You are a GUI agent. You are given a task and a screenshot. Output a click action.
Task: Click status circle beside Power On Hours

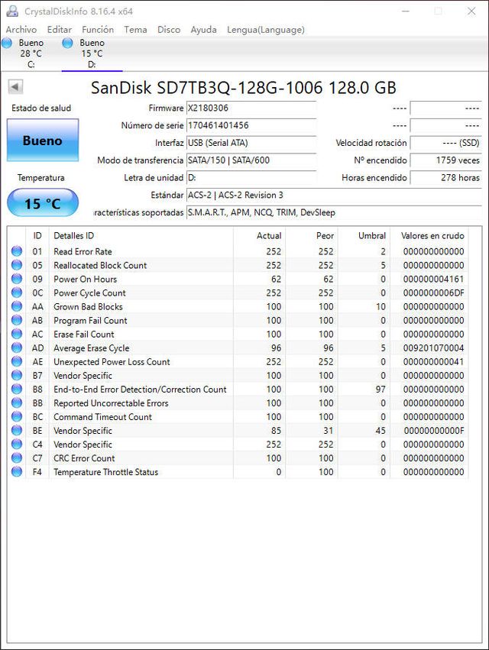click(17, 280)
